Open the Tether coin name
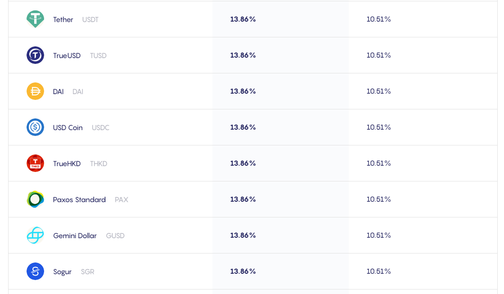 [x=63, y=20]
